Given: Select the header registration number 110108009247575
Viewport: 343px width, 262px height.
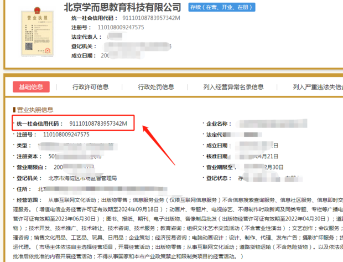Looking at the screenshot, I should click(x=121, y=27).
